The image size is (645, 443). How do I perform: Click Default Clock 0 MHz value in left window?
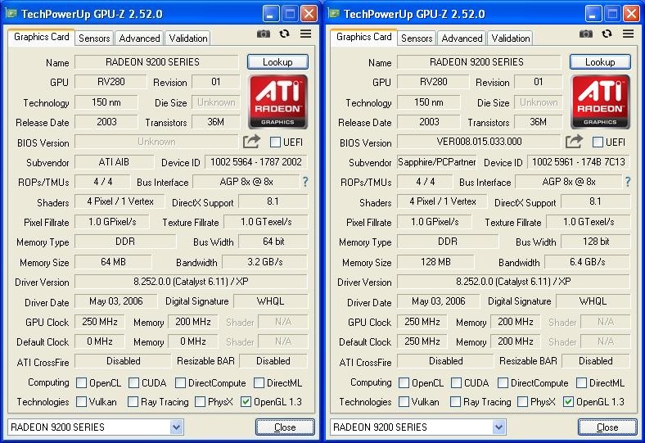[100, 341]
